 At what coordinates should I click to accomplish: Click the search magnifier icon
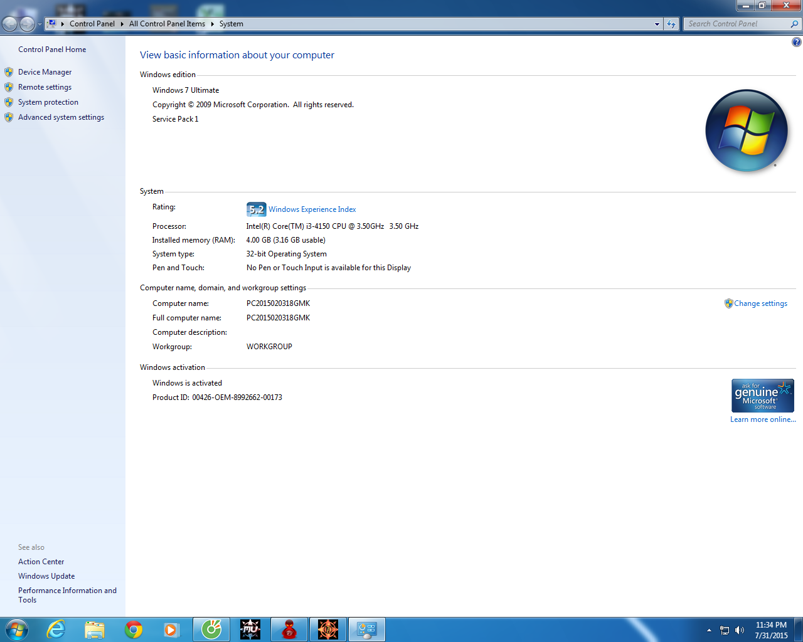click(795, 24)
